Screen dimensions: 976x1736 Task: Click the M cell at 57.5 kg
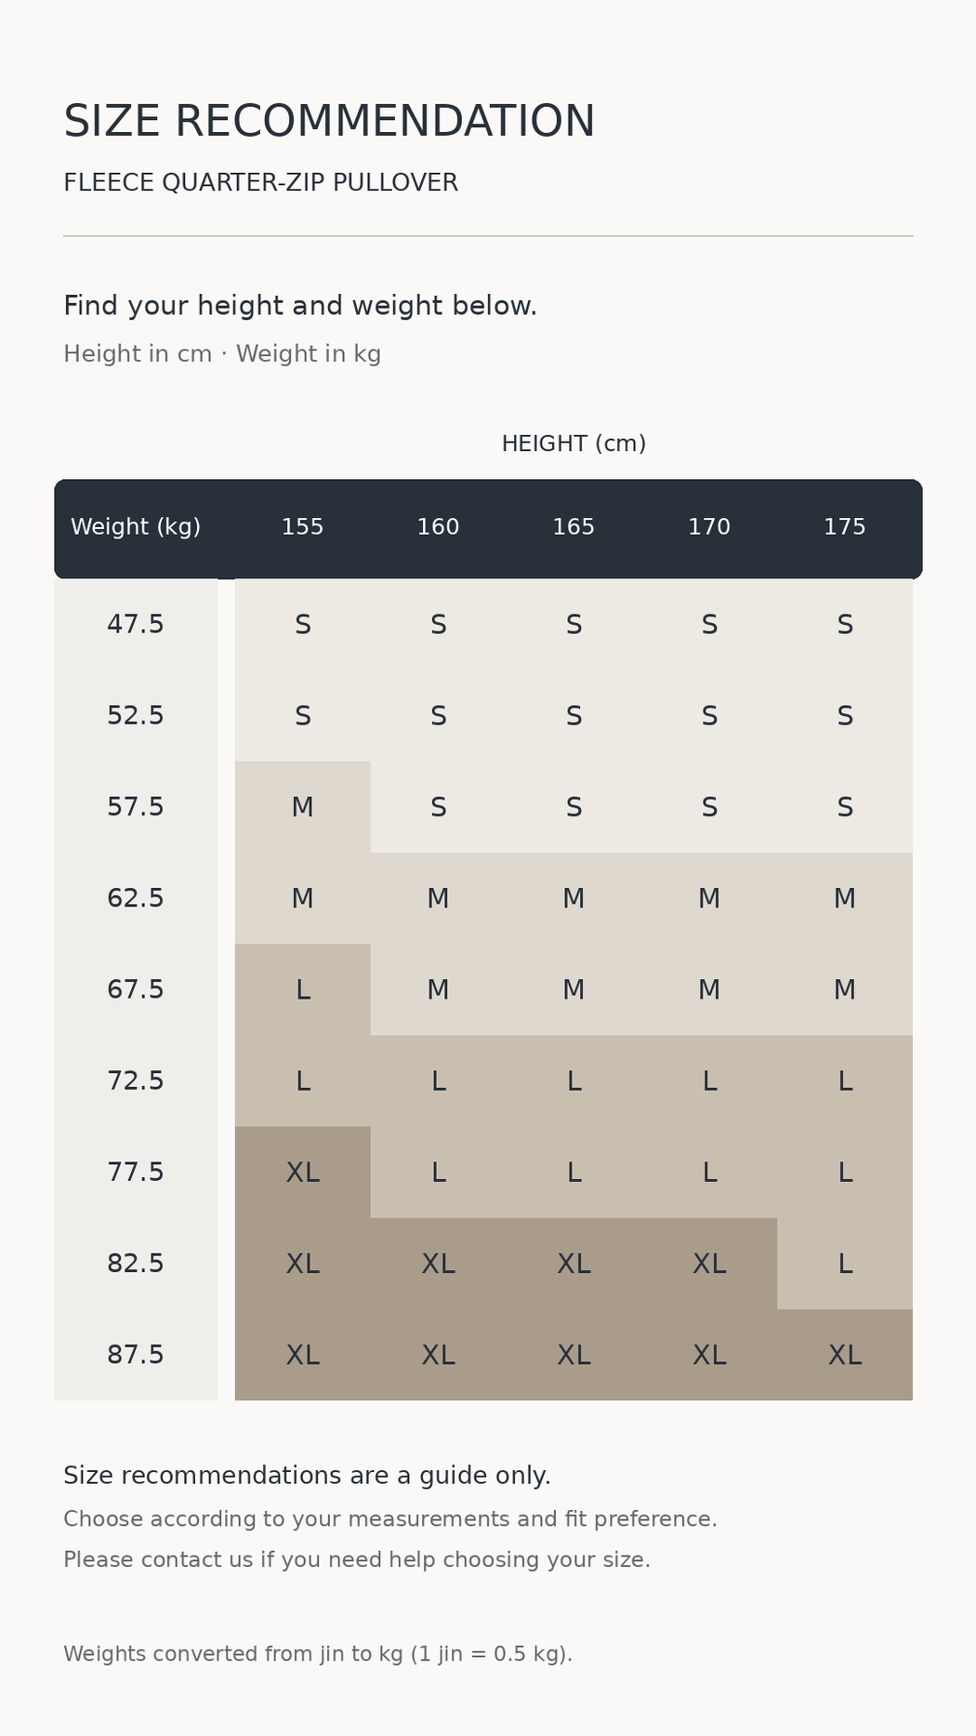(x=302, y=807)
